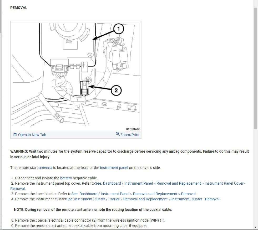Click the vertical scrollbar thumb on the right
The width and height of the screenshot is (258, 230).
255,68
